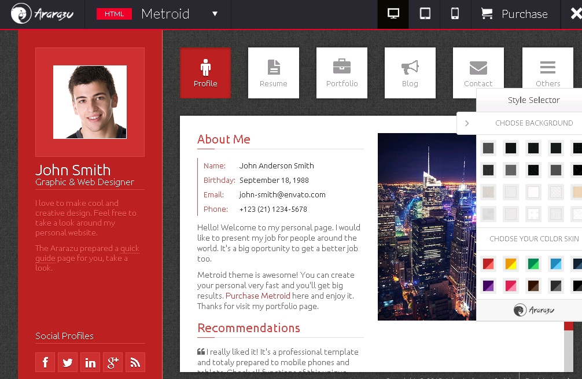Screen dimensions: 582x379
Task: Select the red color skin swatch
Action: coord(488,264)
